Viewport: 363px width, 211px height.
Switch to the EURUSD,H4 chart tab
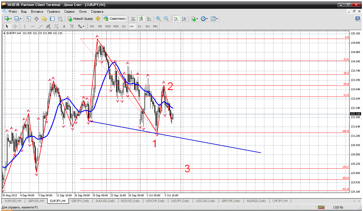click(x=13, y=201)
